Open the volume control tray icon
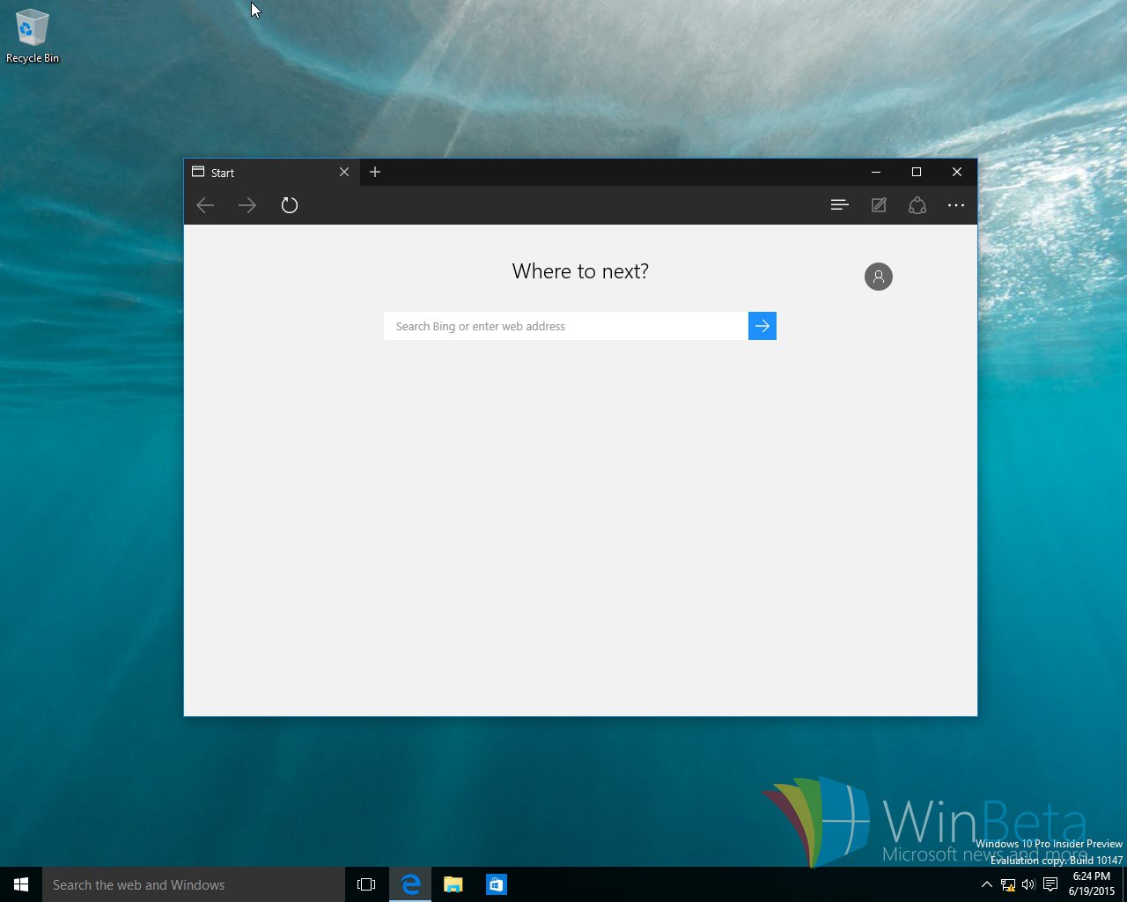This screenshot has height=902, width=1127. pos(1028,884)
